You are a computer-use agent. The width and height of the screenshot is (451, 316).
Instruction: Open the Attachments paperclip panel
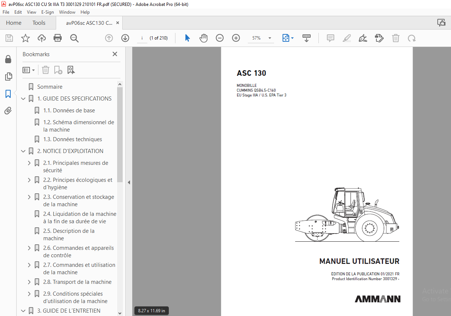click(x=8, y=111)
